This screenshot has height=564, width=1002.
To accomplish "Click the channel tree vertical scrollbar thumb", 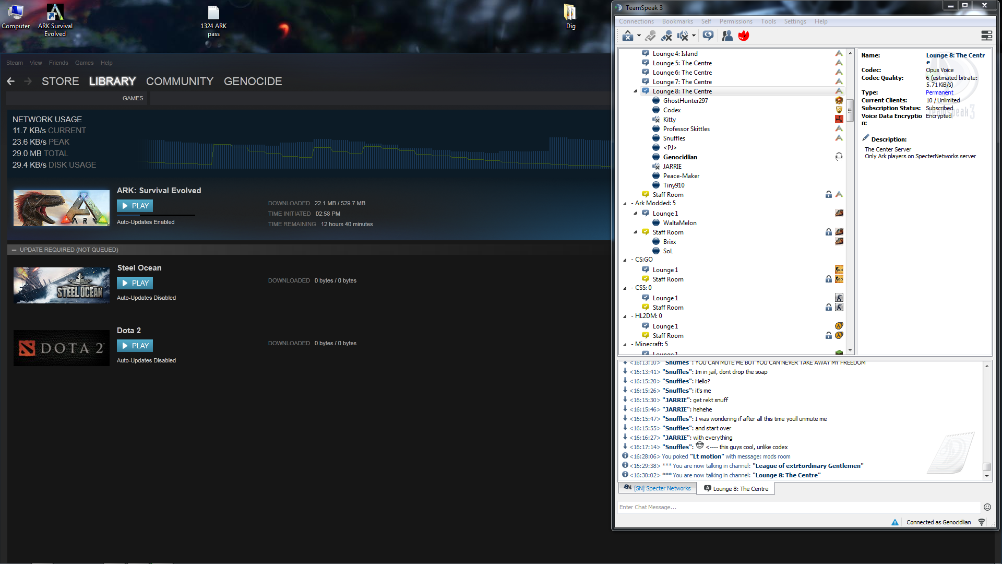I will pos(850,112).
